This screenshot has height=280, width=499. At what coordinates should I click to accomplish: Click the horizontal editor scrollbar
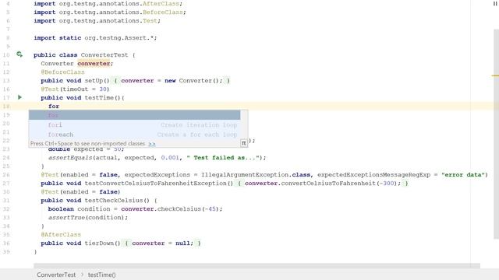pos(257,265)
